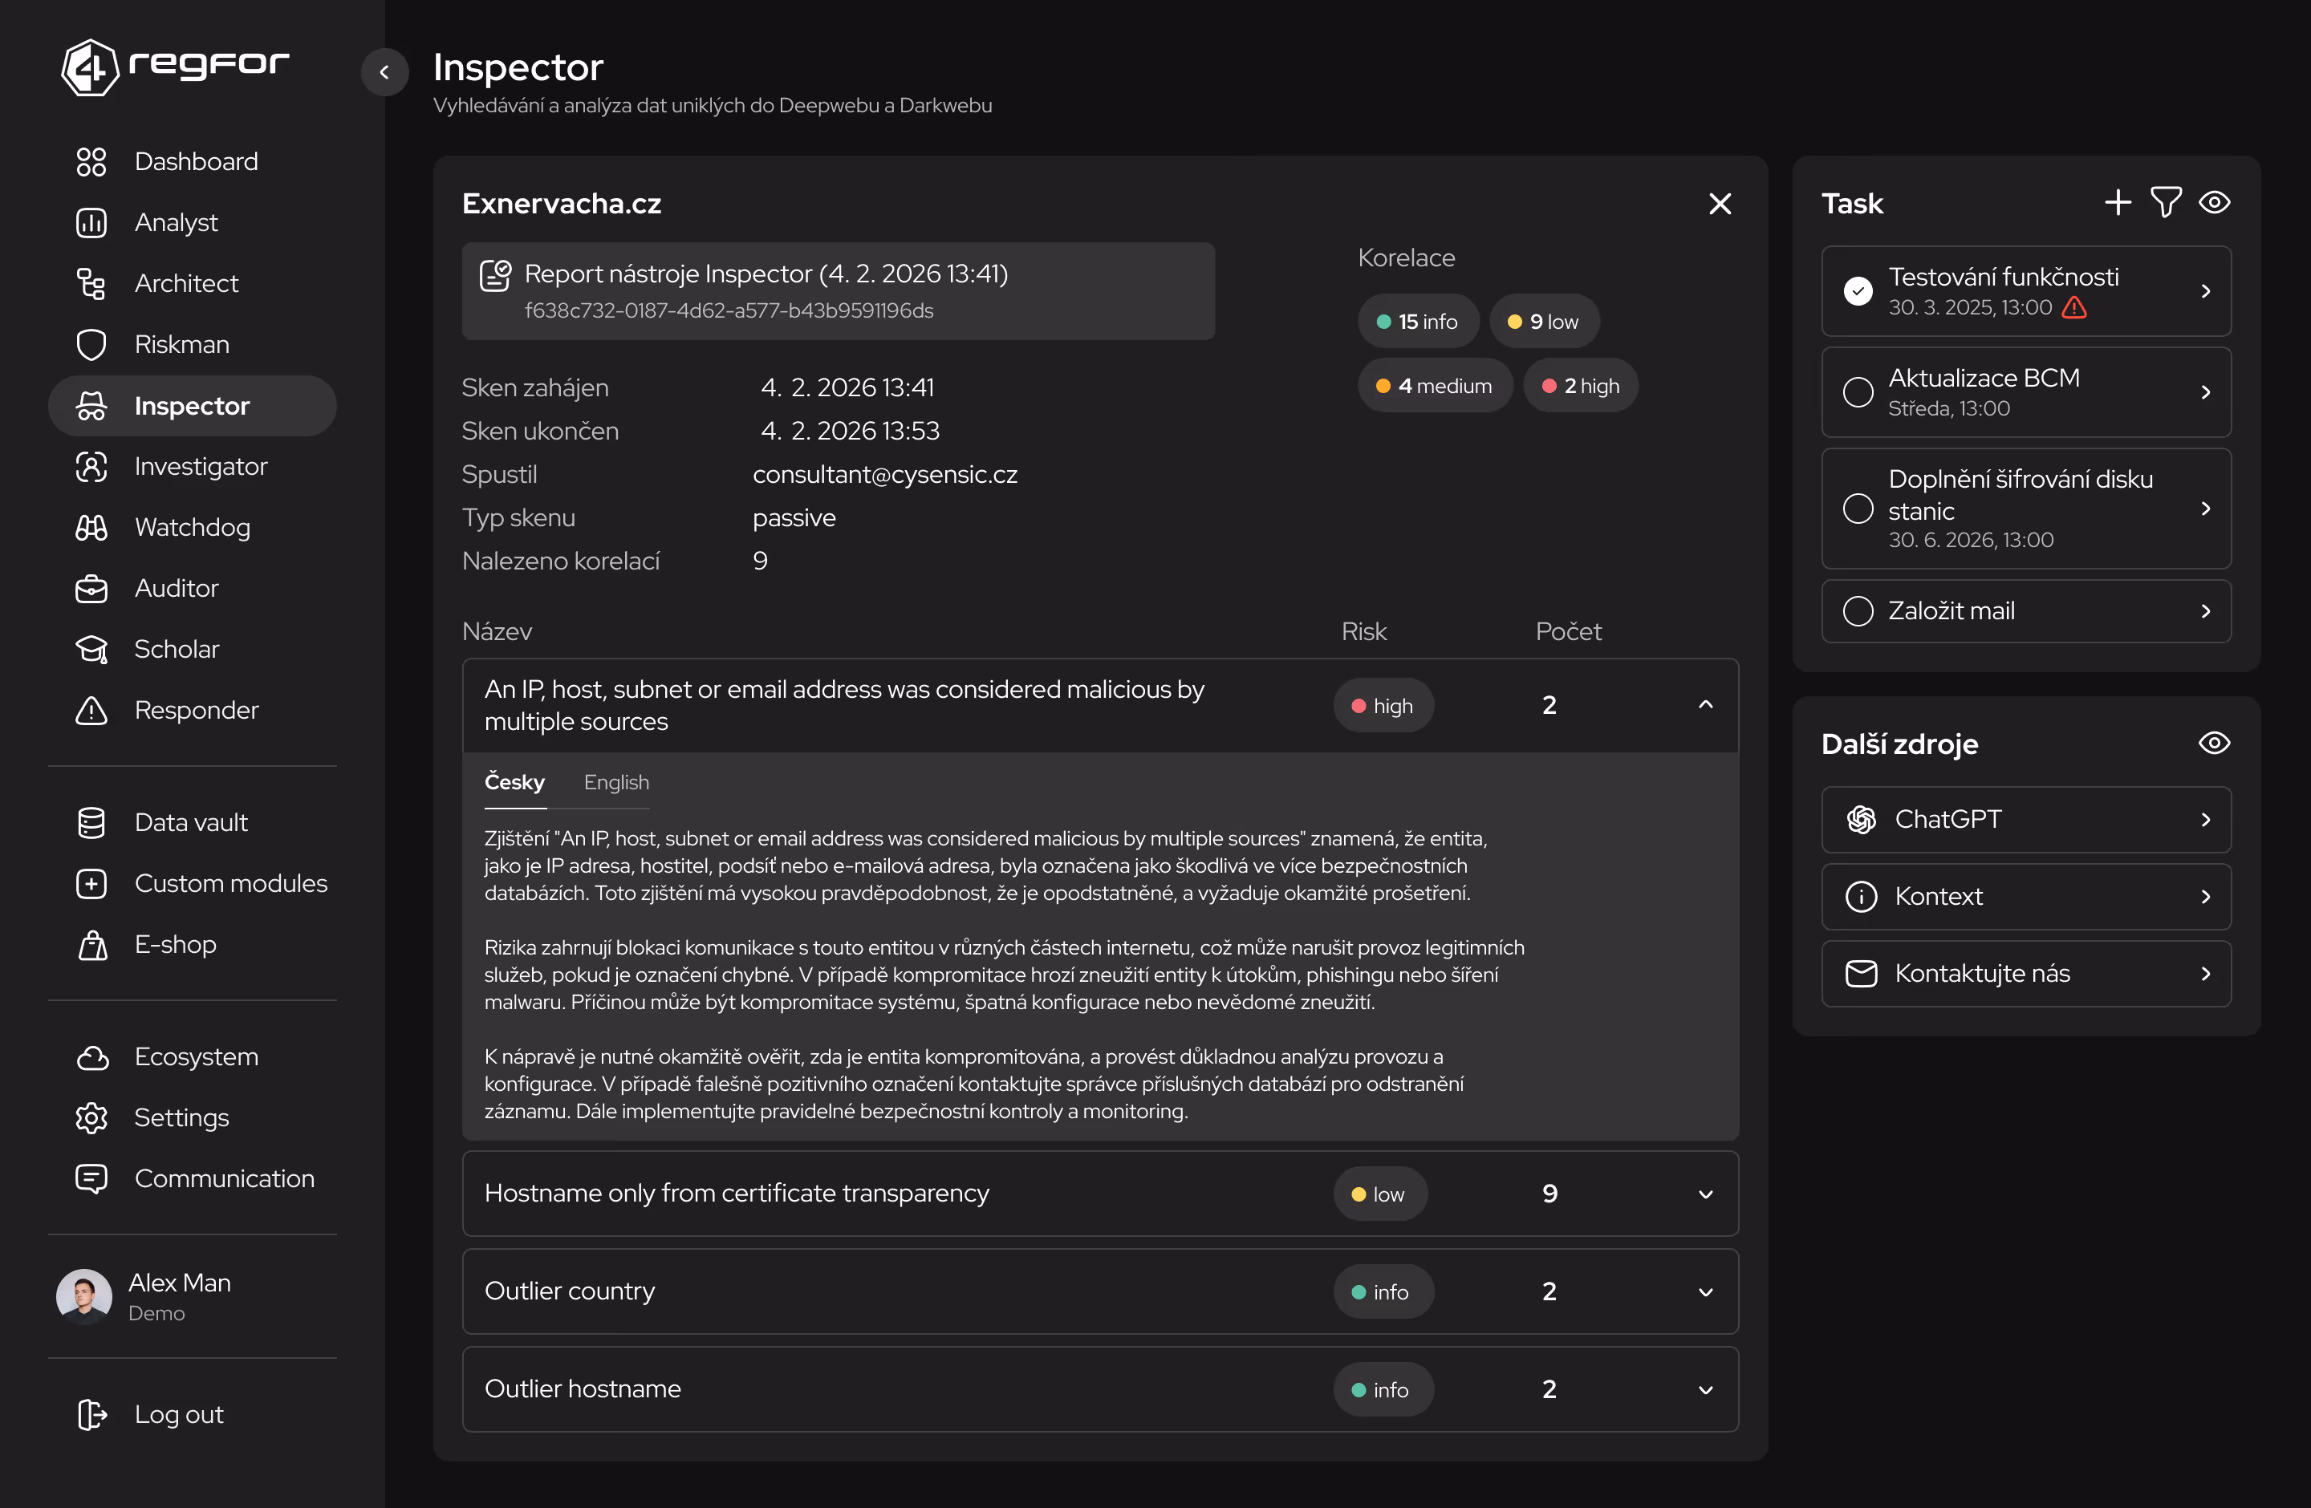Open the Watchdog binoculars icon in sidebar
This screenshot has height=1508, width=2311.
[x=91, y=527]
